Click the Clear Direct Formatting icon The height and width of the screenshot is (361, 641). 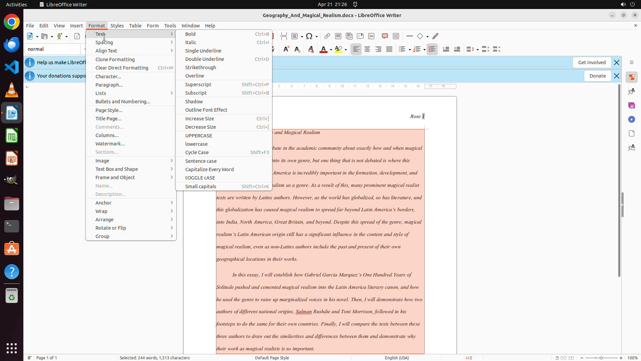click(310, 49)
